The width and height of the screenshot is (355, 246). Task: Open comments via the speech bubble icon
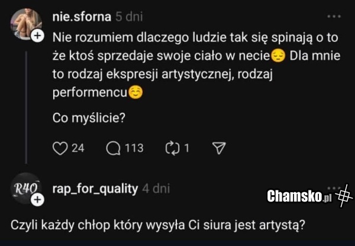pos(112,148)
